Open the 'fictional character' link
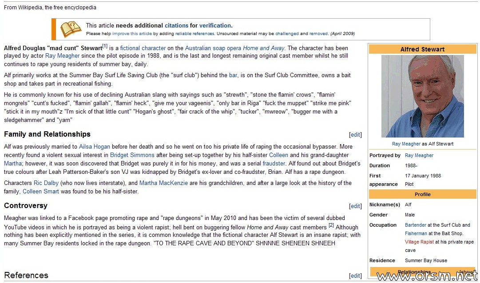The image size is (480, 283). 143,48
